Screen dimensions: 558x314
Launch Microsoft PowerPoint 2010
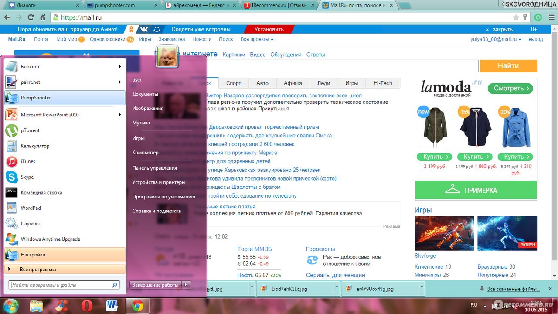pyautogui.click(x=65, y=115)
